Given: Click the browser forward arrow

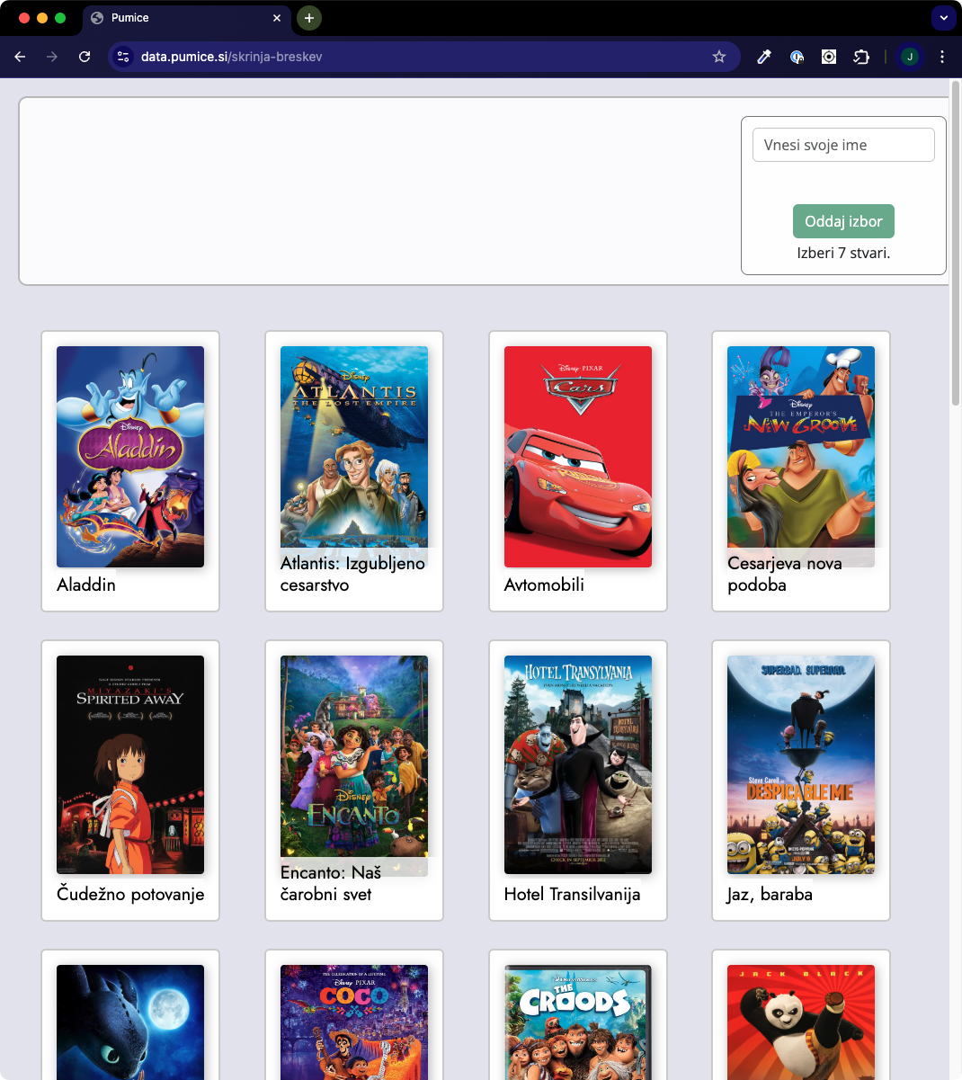Looking at the screenshot, I should click(x=52, y=57).
